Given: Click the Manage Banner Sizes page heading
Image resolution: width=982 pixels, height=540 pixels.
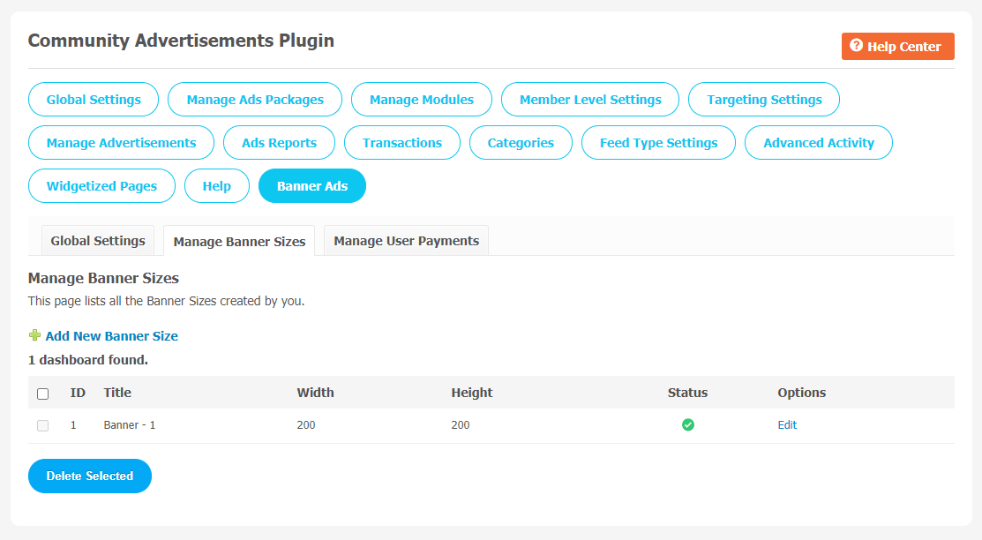Looking at the screenshot, I should tap(103, 278).
